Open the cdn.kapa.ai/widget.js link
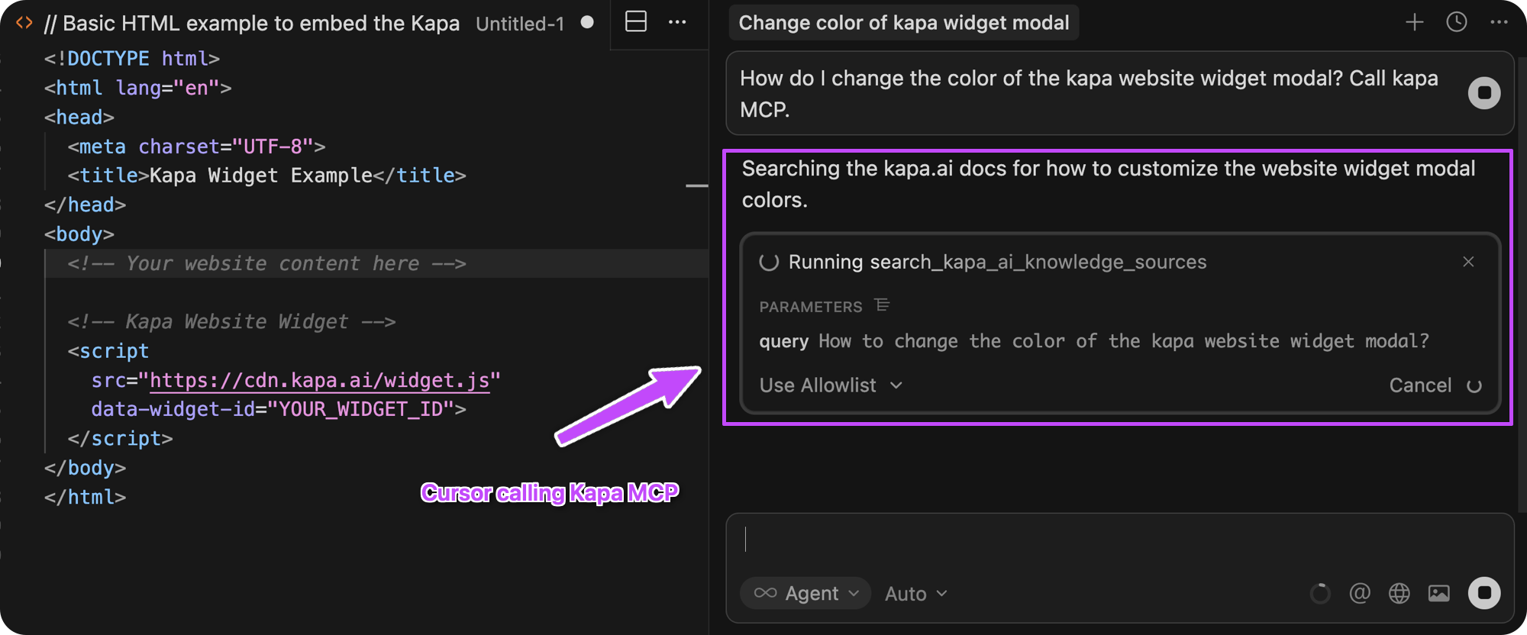Viewport: 1527px width, 635px height. 321,380
